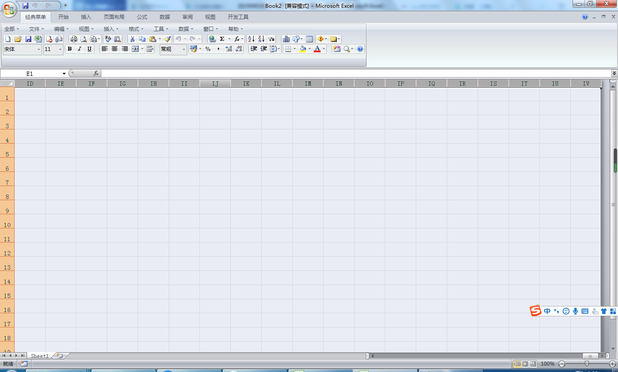Run spelling check ABC icon

click(x=108, y=39)
